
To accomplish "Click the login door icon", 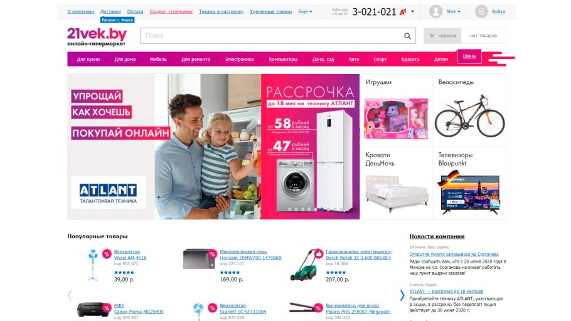I will click(481, 11).
